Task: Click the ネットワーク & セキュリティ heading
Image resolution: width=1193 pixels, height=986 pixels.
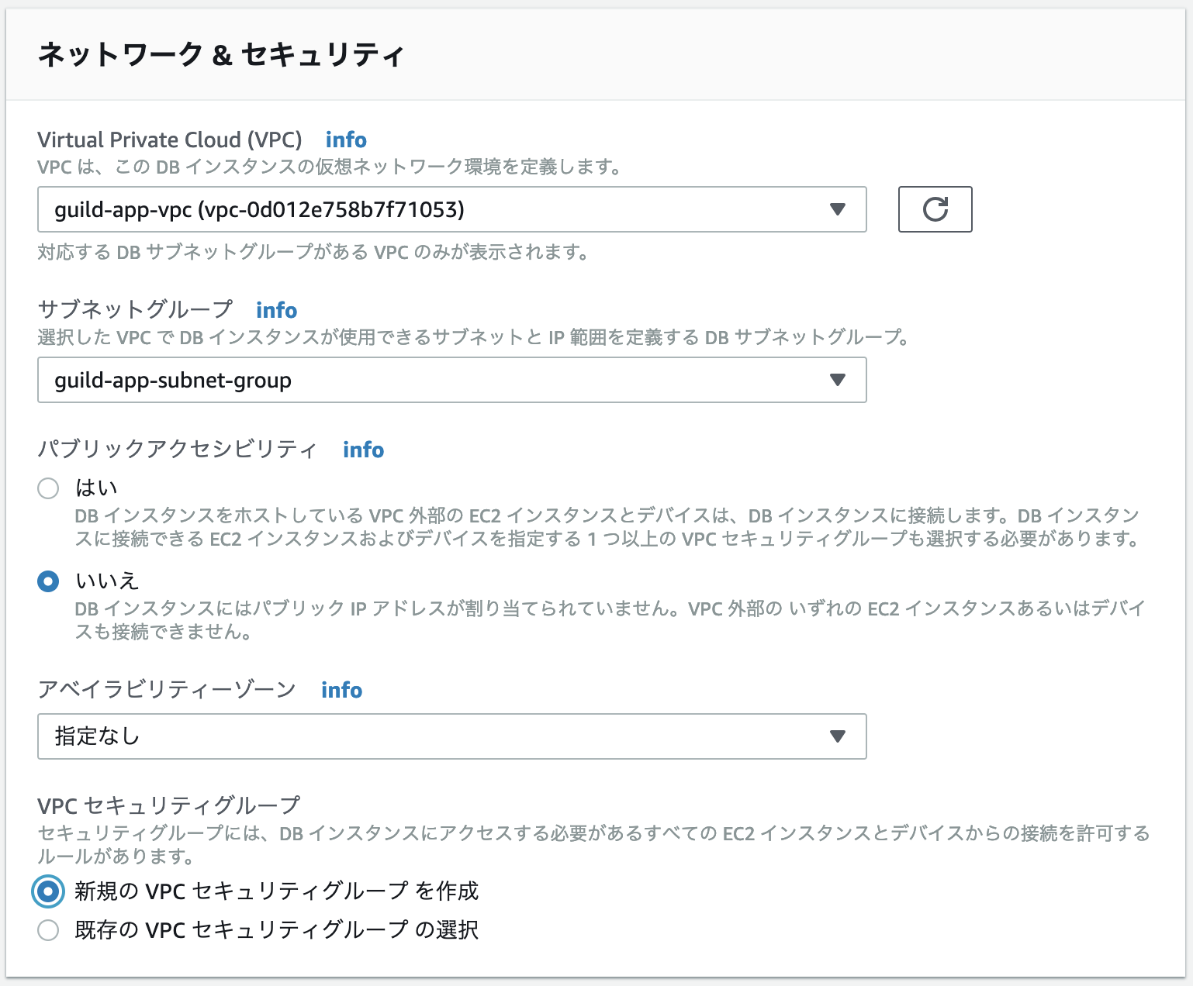Action: pyautogui.click(x=221, y=54)
